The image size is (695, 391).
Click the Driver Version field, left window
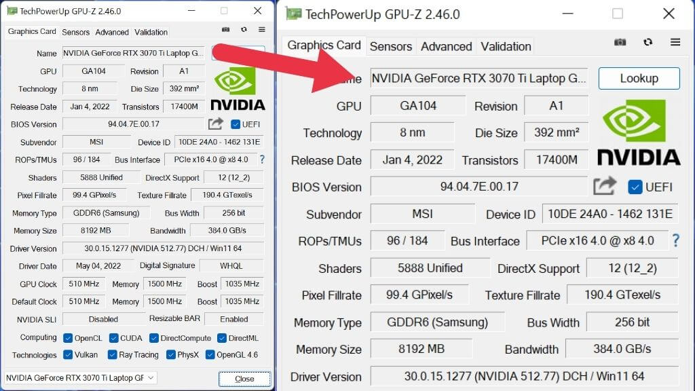(x=163, y=248)
